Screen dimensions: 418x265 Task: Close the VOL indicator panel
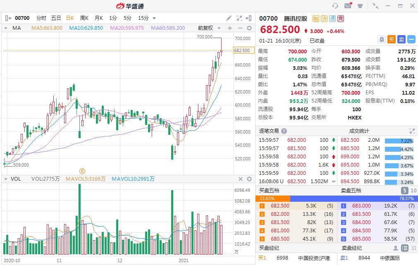coord(240,179)
